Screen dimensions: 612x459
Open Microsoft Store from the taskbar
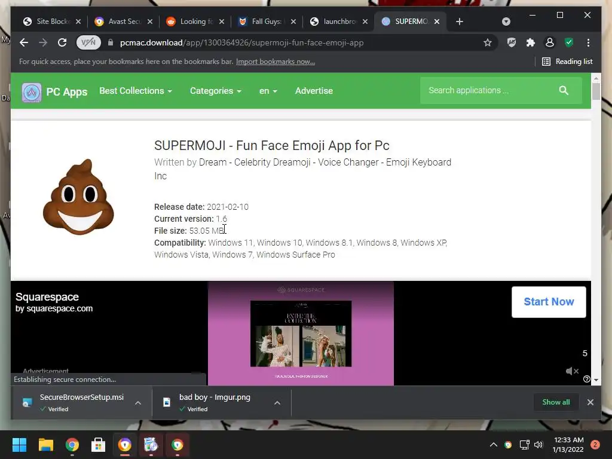pos(99,445)
